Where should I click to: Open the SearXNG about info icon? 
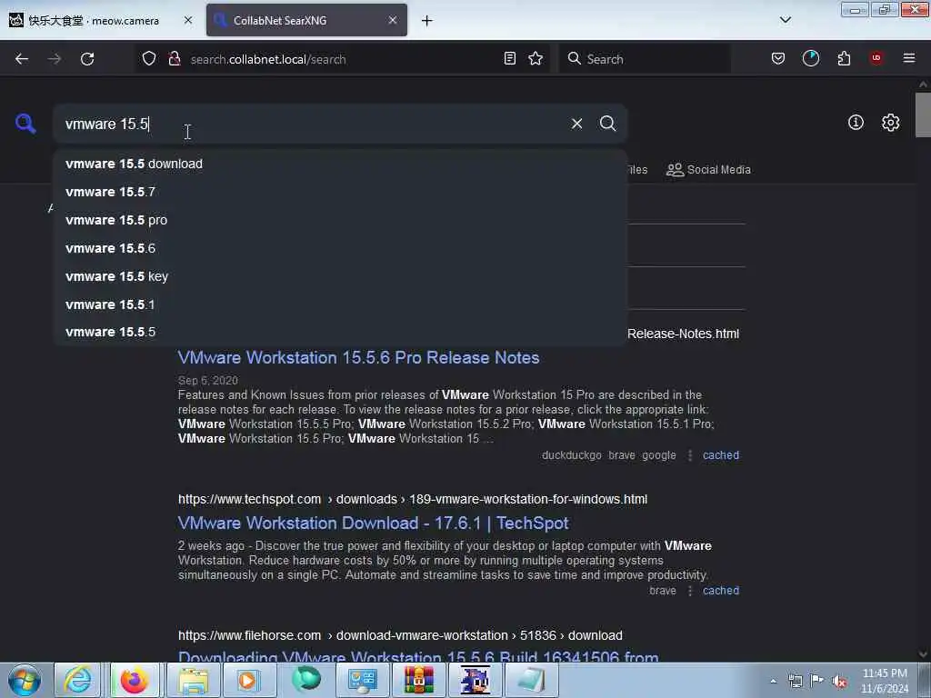tap(856, 123)
